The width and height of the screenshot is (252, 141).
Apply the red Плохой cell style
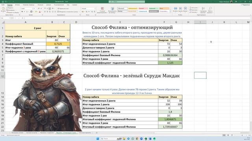click(143, 8)
